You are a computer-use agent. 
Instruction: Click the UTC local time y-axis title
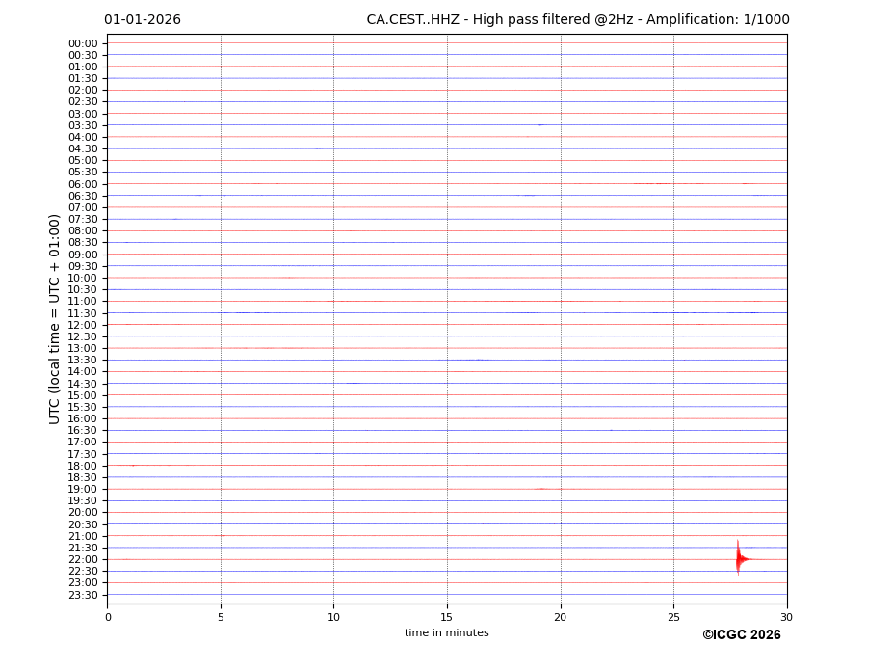point(55,318)
